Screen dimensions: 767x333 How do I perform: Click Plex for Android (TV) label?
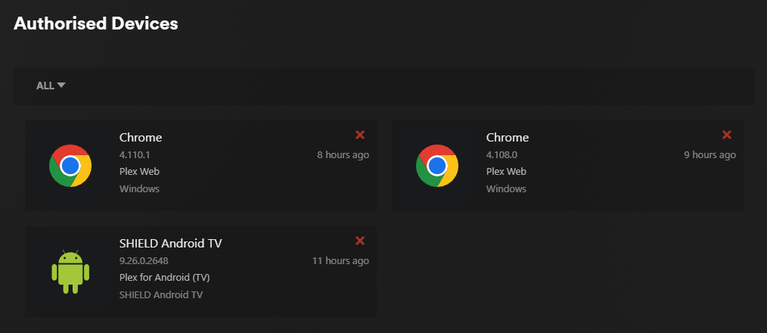165,278
